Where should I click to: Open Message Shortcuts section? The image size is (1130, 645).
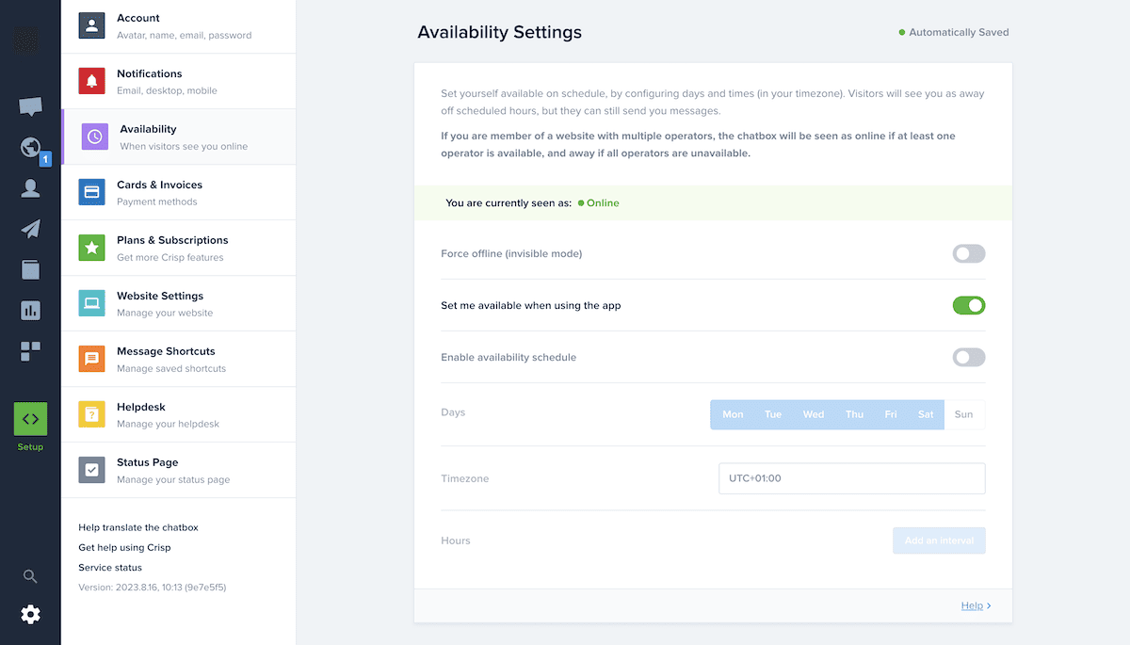click(179, 359)
